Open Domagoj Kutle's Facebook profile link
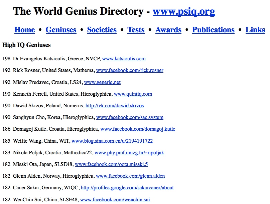 138,129
